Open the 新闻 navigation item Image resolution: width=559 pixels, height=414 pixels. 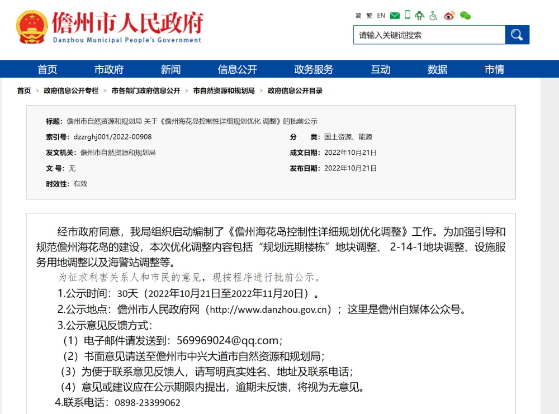tap(170, 69)
